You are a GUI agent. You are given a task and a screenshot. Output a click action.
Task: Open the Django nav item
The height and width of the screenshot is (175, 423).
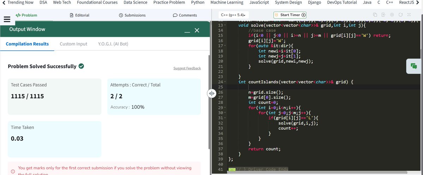314,2
